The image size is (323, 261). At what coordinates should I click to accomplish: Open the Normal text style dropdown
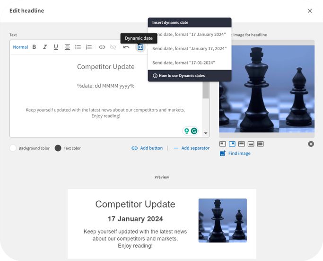[20, 47]
